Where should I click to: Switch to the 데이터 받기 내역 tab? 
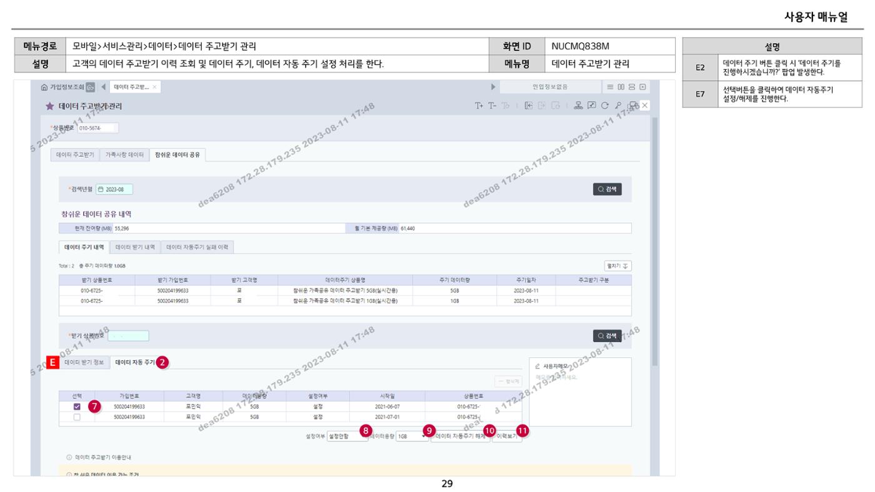pos(136,247)
